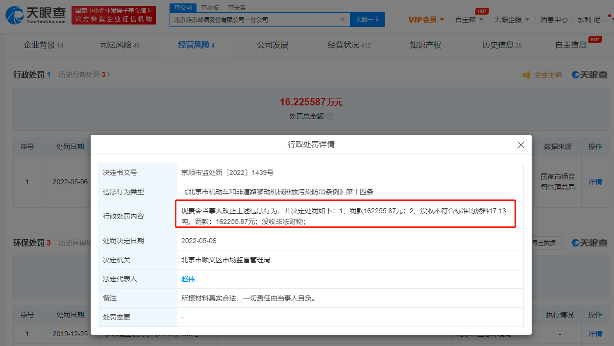
Task: Open the 企业背景 tab
Action: [44, 45]
